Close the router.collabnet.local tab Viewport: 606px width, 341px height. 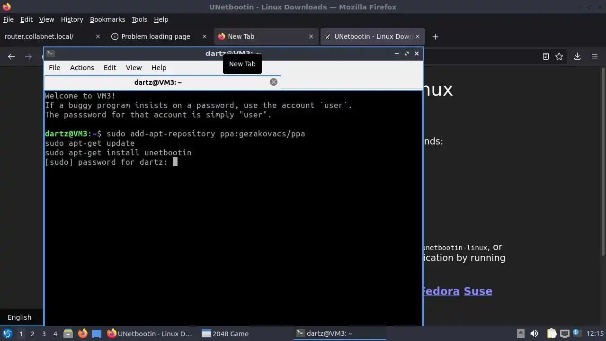coord(98,36)
